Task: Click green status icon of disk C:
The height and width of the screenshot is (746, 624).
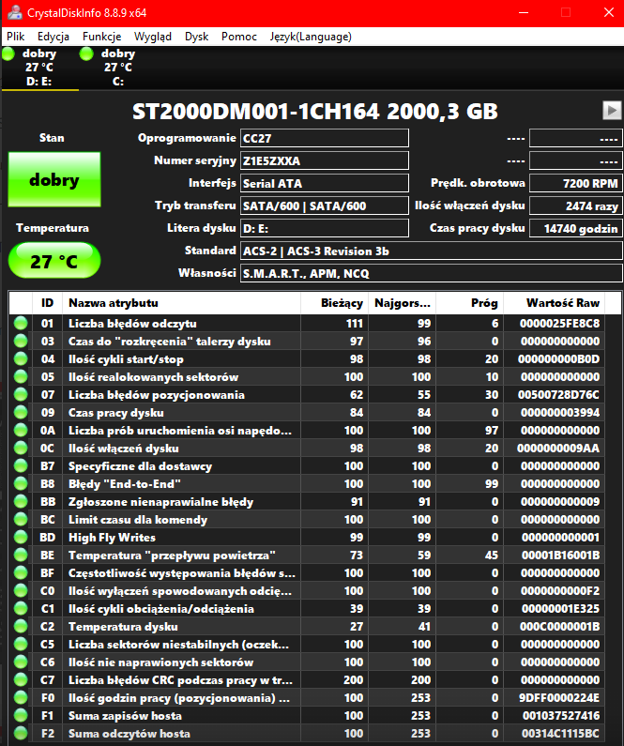Action: point(86,53)
